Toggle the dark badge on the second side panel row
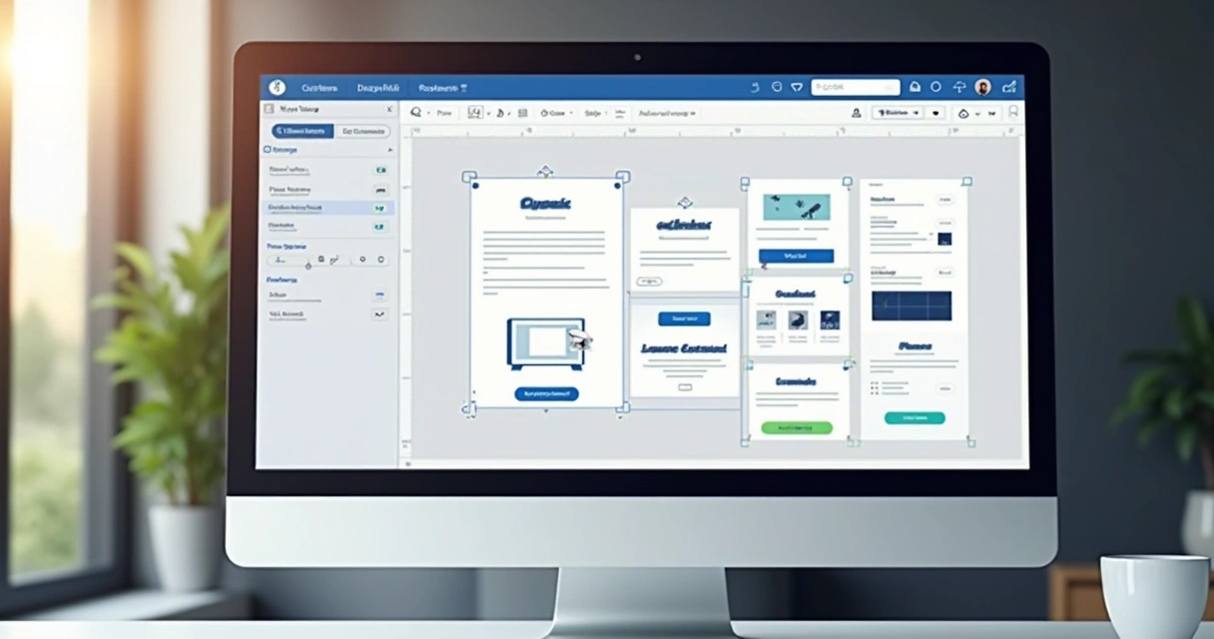 point(380,190)
